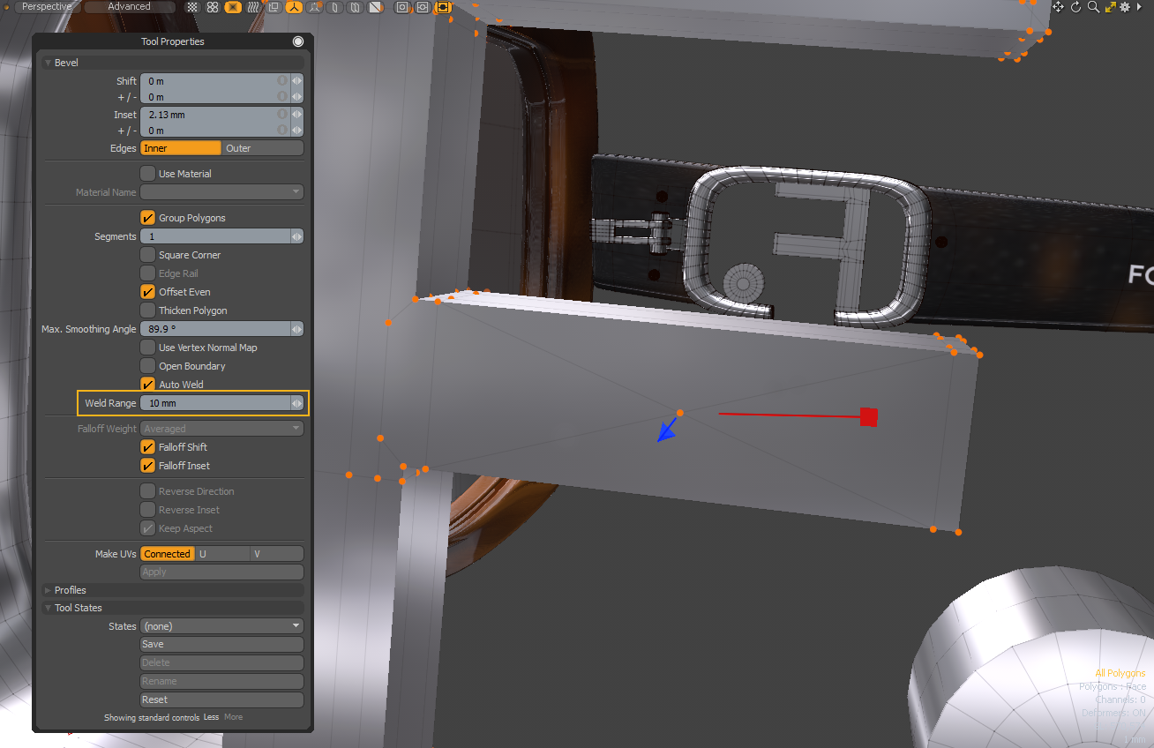Image resolution: width=1154 pixels, height=748 pixels.
Task: Uncheck the Offset Even checkbox
Action: point(148,292)
